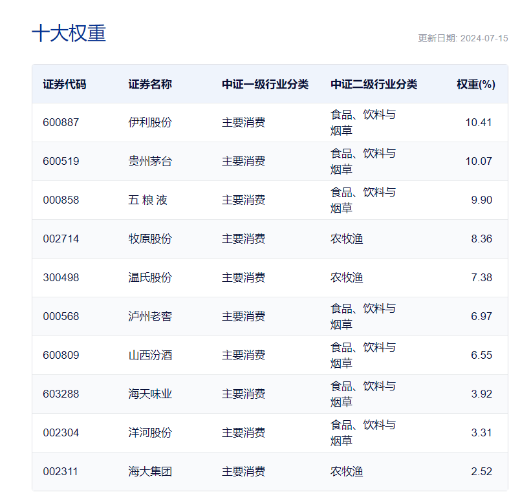Click the 权重(%) column header
Image resolution: width=531 pixels, height=501 pixels.
(x=476, y=84)
